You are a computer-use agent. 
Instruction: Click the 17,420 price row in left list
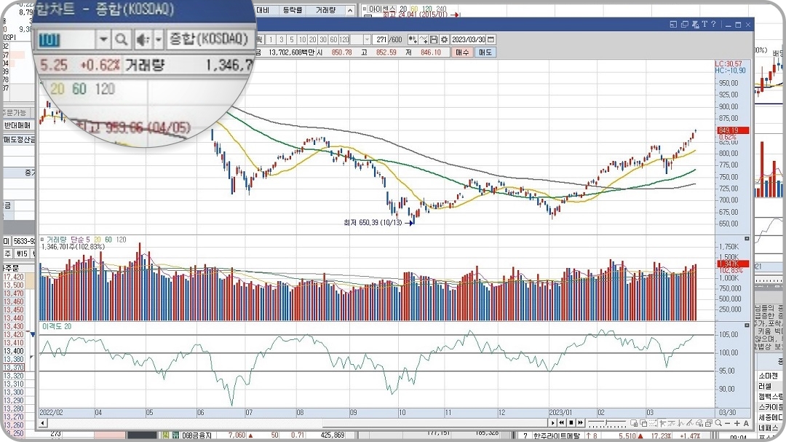[14, 277]
